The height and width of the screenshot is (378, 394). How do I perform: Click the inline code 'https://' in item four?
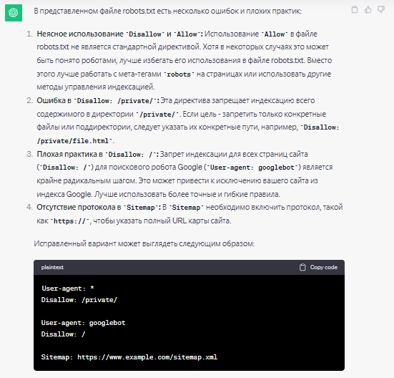70,221
